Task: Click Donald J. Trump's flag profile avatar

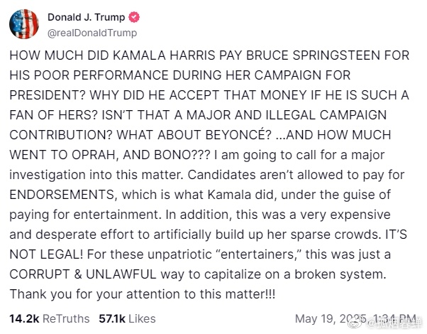Action: coord(24,24)
